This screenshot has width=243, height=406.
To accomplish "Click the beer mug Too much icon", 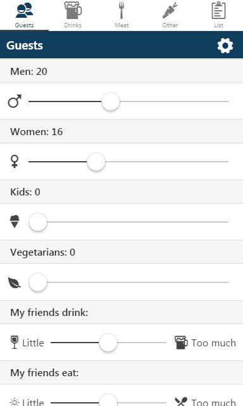I will tap(181, 343).
